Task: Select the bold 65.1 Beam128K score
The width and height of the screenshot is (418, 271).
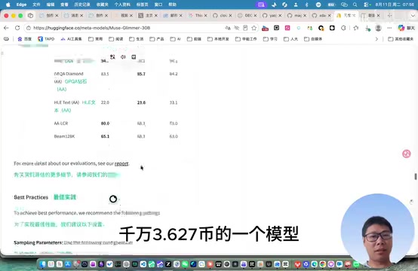Action: 105,136
